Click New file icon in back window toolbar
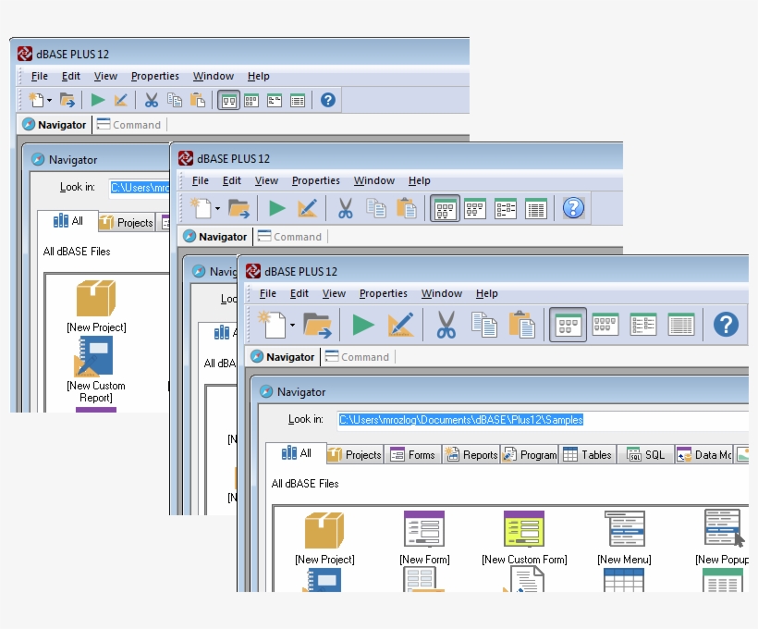Screen dimensions: 758x629 (x=36, y=100)
